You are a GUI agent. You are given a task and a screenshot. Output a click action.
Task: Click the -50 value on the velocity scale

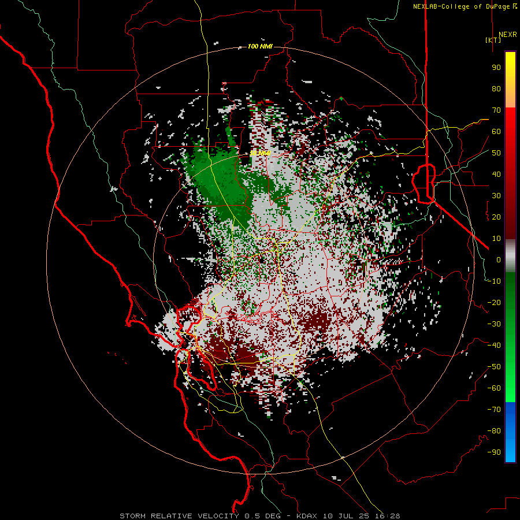tap(494, 367)
